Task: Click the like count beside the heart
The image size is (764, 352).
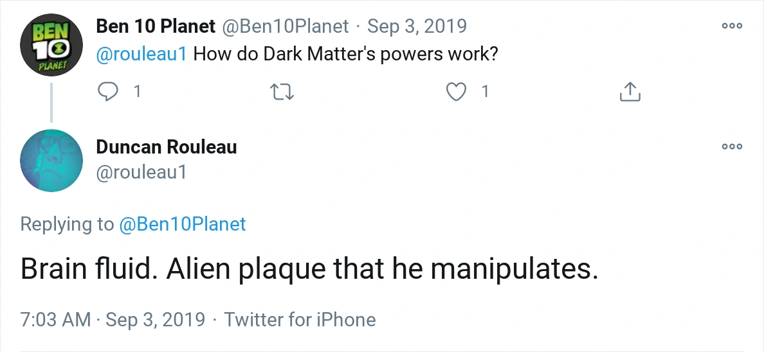Action: pyautogui.click(x=485, y=92)
